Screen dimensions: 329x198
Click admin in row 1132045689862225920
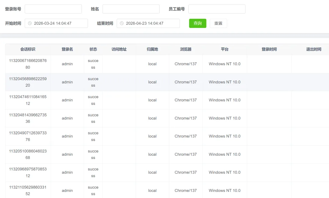tap(67, 82)
